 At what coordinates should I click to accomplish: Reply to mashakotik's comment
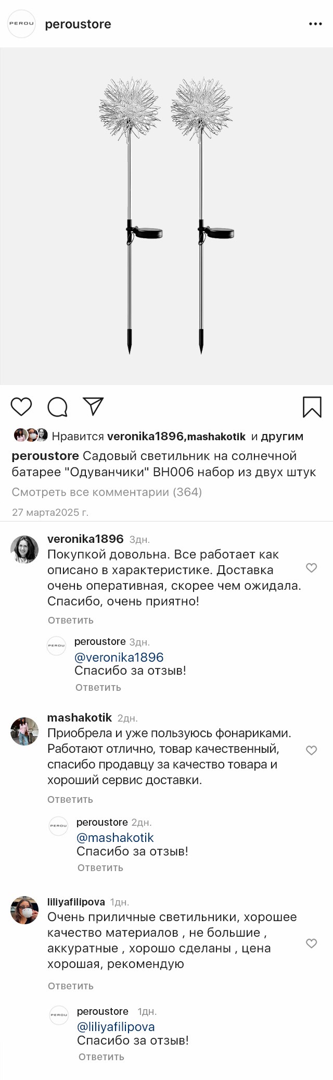click(70, 800)
